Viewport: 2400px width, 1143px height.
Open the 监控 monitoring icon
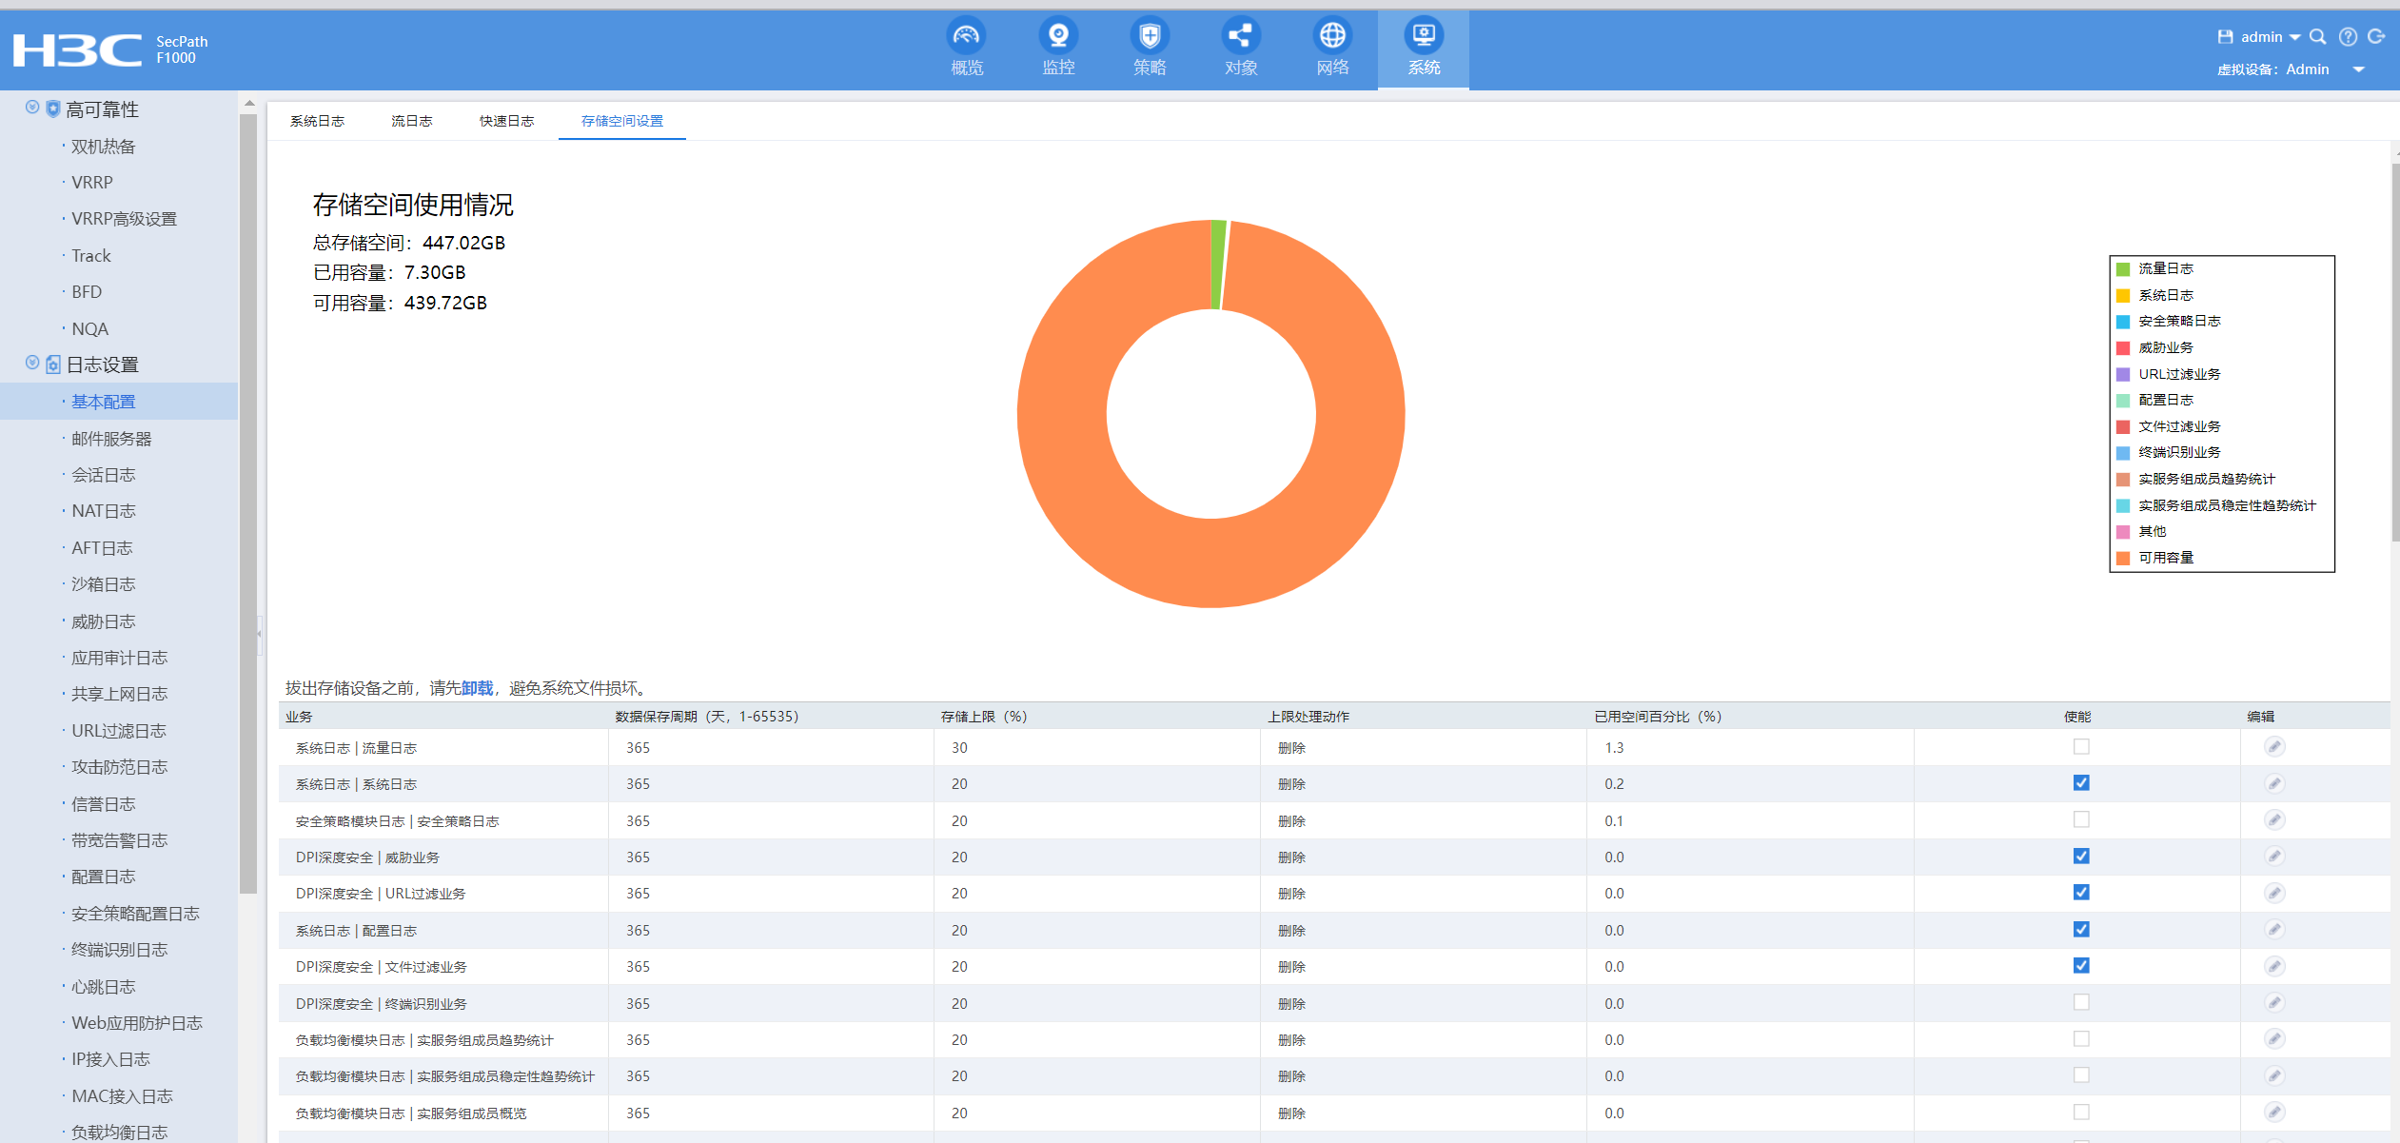pos(1057,36)
